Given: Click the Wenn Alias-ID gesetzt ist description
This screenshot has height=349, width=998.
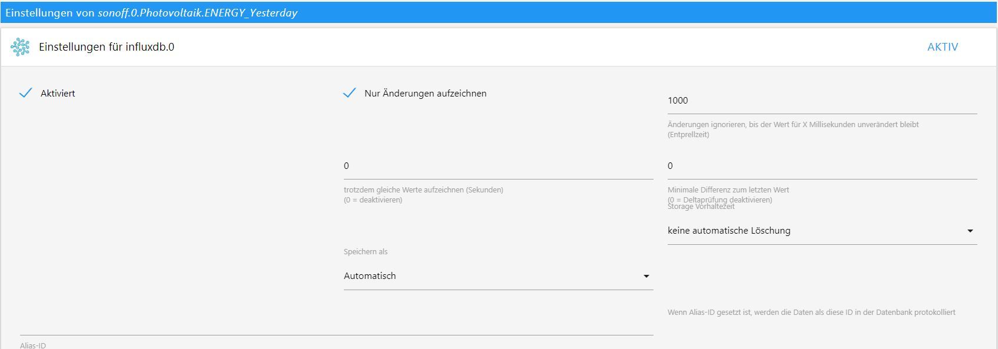Looking at the screenshot, I should [811, 313].
